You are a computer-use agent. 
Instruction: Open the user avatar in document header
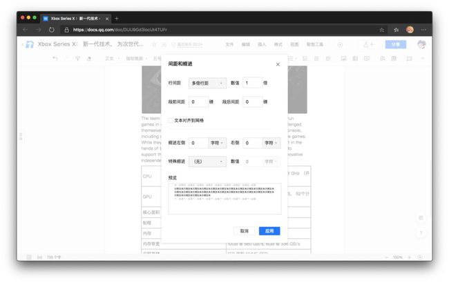(421, 44)
